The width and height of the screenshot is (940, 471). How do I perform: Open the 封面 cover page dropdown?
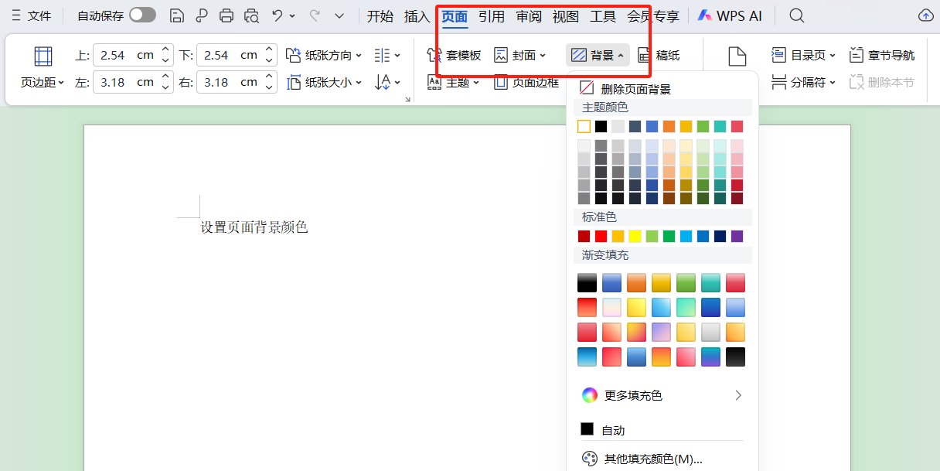pos(519,55)
